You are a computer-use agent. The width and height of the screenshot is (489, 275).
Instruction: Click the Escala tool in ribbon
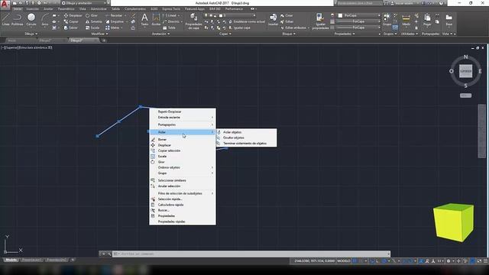tap(92, 27)
